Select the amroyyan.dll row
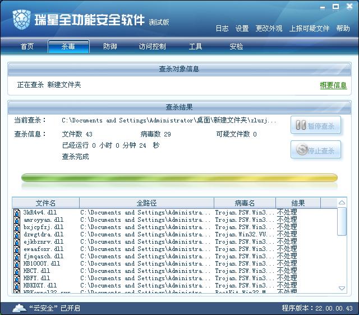 pos(175,220)
